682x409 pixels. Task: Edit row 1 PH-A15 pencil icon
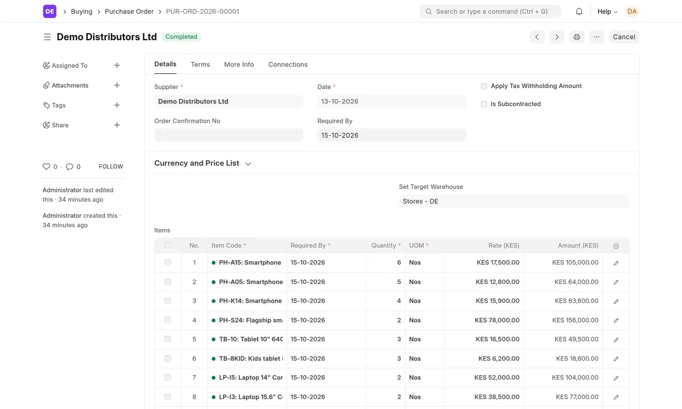point(616,263)
